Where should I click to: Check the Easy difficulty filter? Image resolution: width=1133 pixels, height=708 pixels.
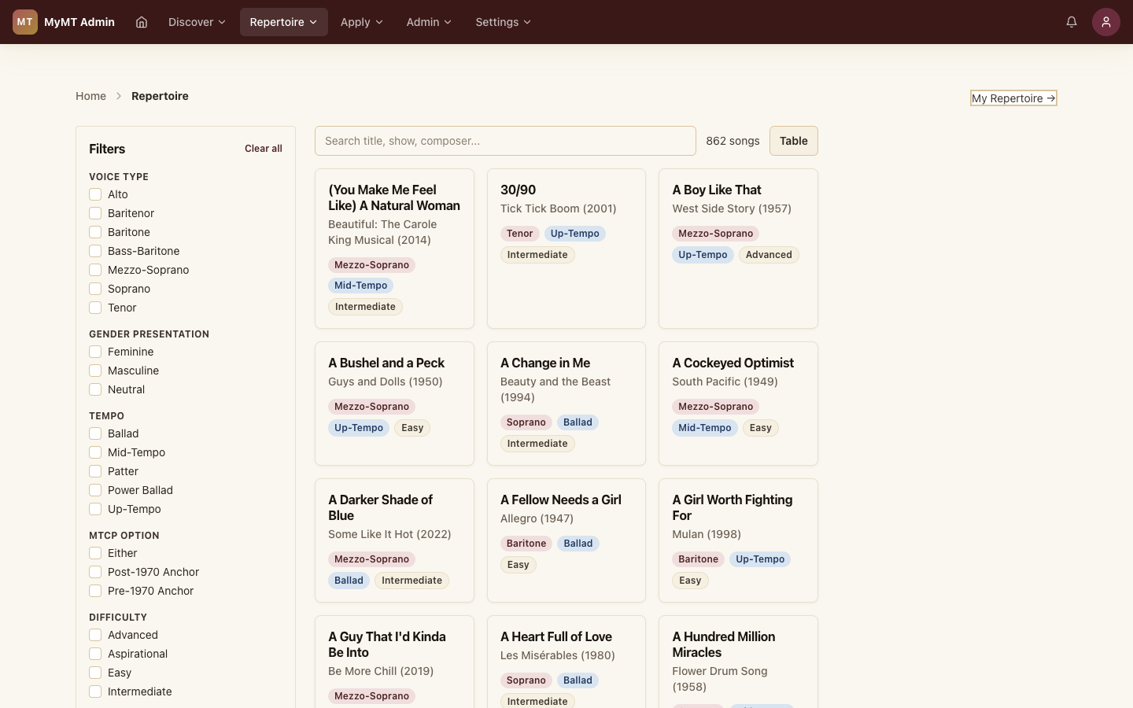click(x=95, y=673)
